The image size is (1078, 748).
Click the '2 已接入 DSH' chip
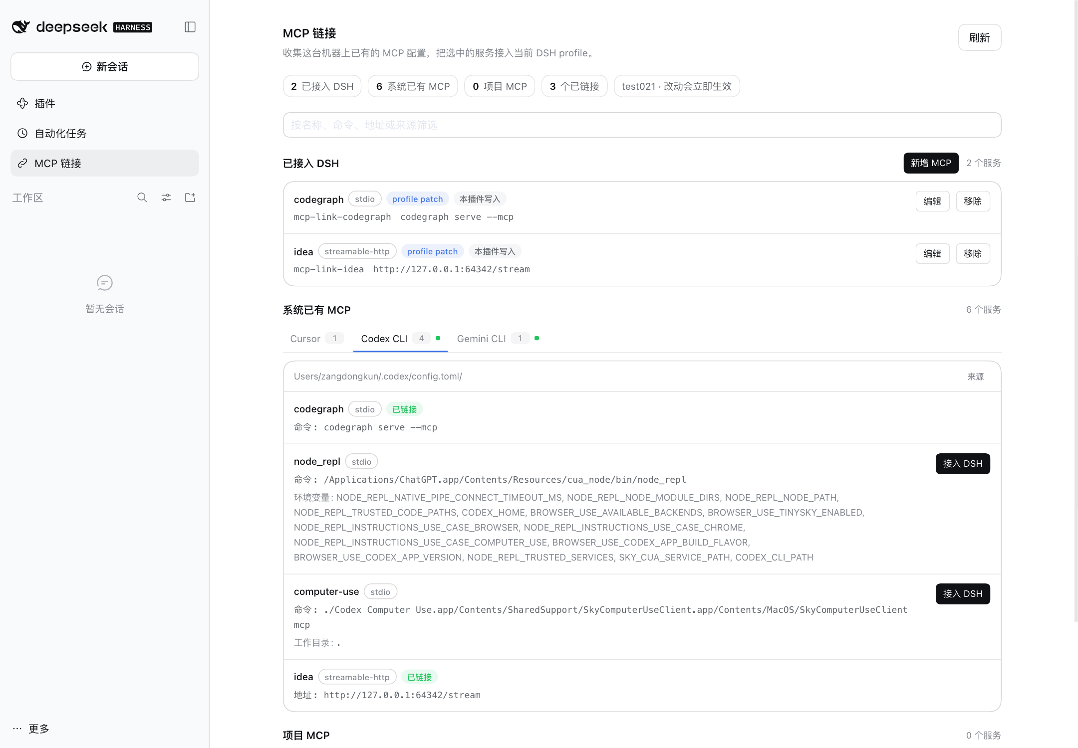pos(322,86)
